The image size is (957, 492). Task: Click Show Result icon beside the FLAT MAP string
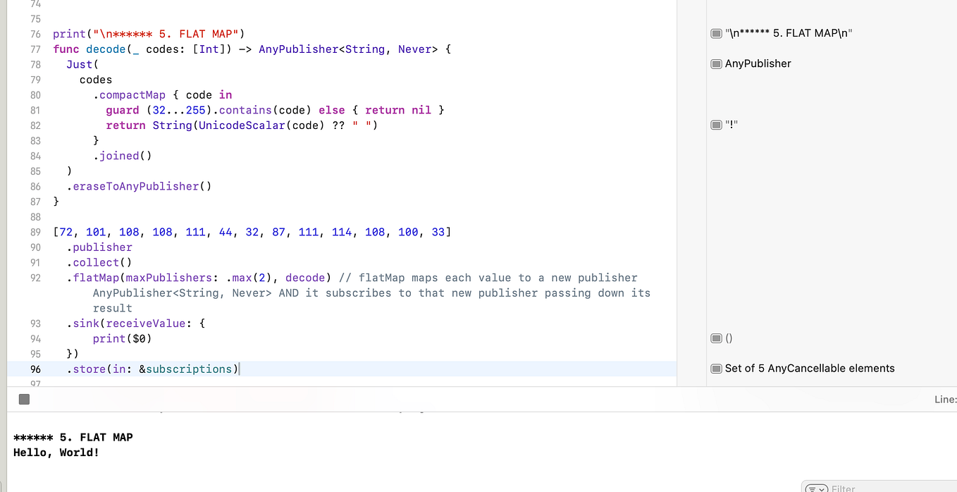716,32
